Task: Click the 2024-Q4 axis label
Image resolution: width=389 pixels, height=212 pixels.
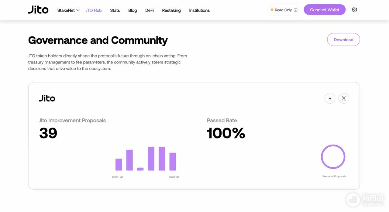Action: 118,177
